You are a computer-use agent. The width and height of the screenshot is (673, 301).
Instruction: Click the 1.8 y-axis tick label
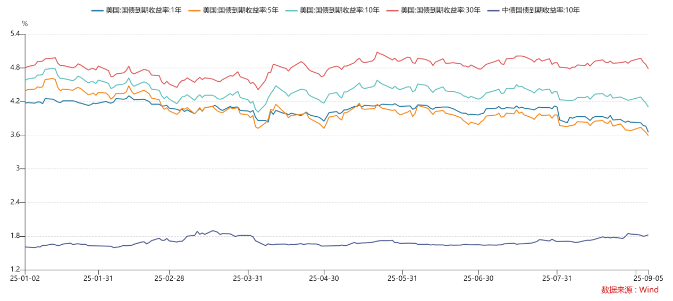point(15,236)
